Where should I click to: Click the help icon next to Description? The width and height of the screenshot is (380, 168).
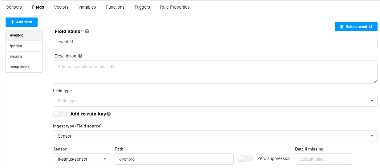(80, 56)
